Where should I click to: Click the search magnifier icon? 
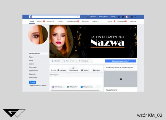click(78, 17)
